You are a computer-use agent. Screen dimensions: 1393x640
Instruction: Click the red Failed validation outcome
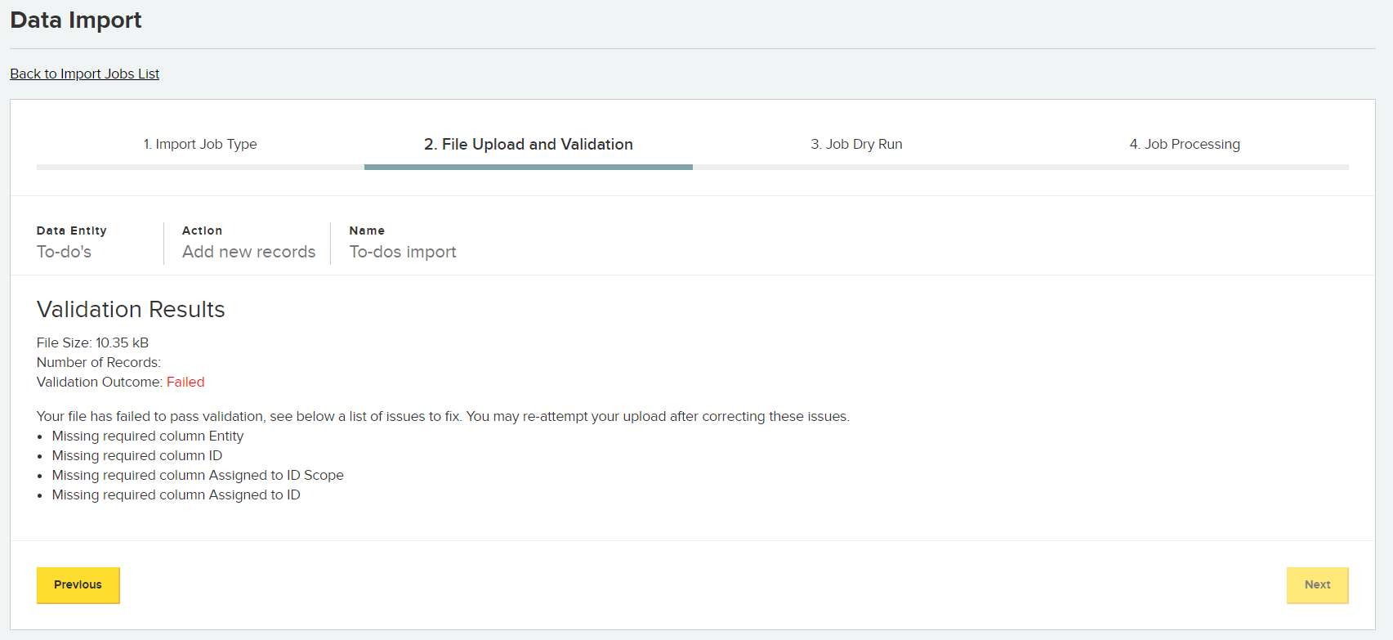(185, 382)
